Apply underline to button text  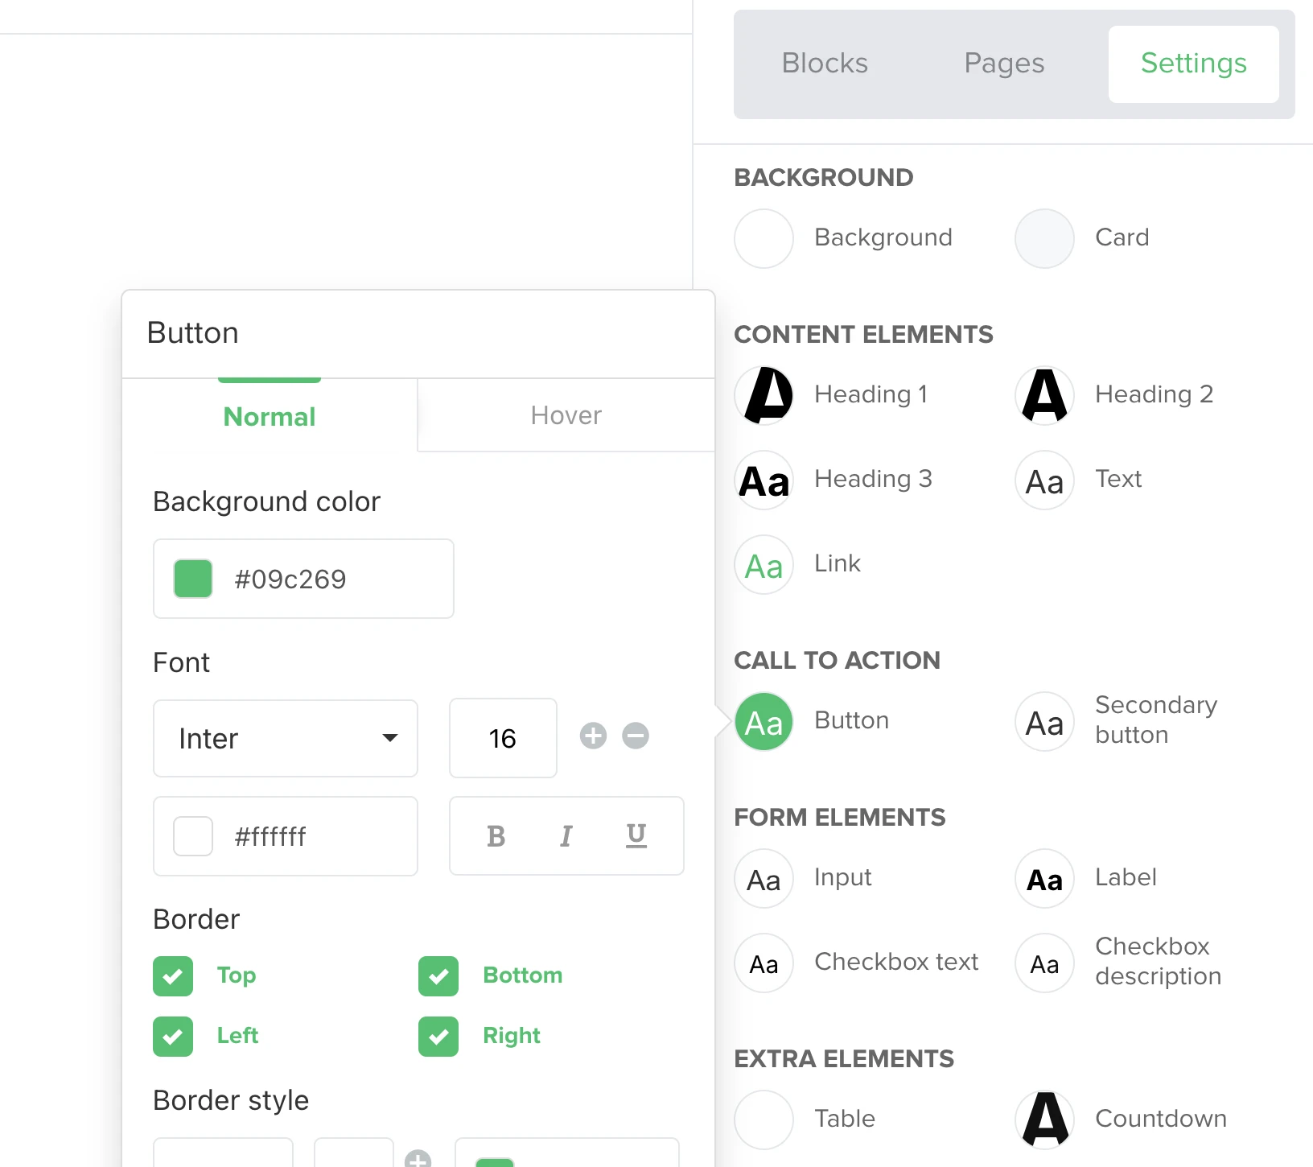click(636, 836)
